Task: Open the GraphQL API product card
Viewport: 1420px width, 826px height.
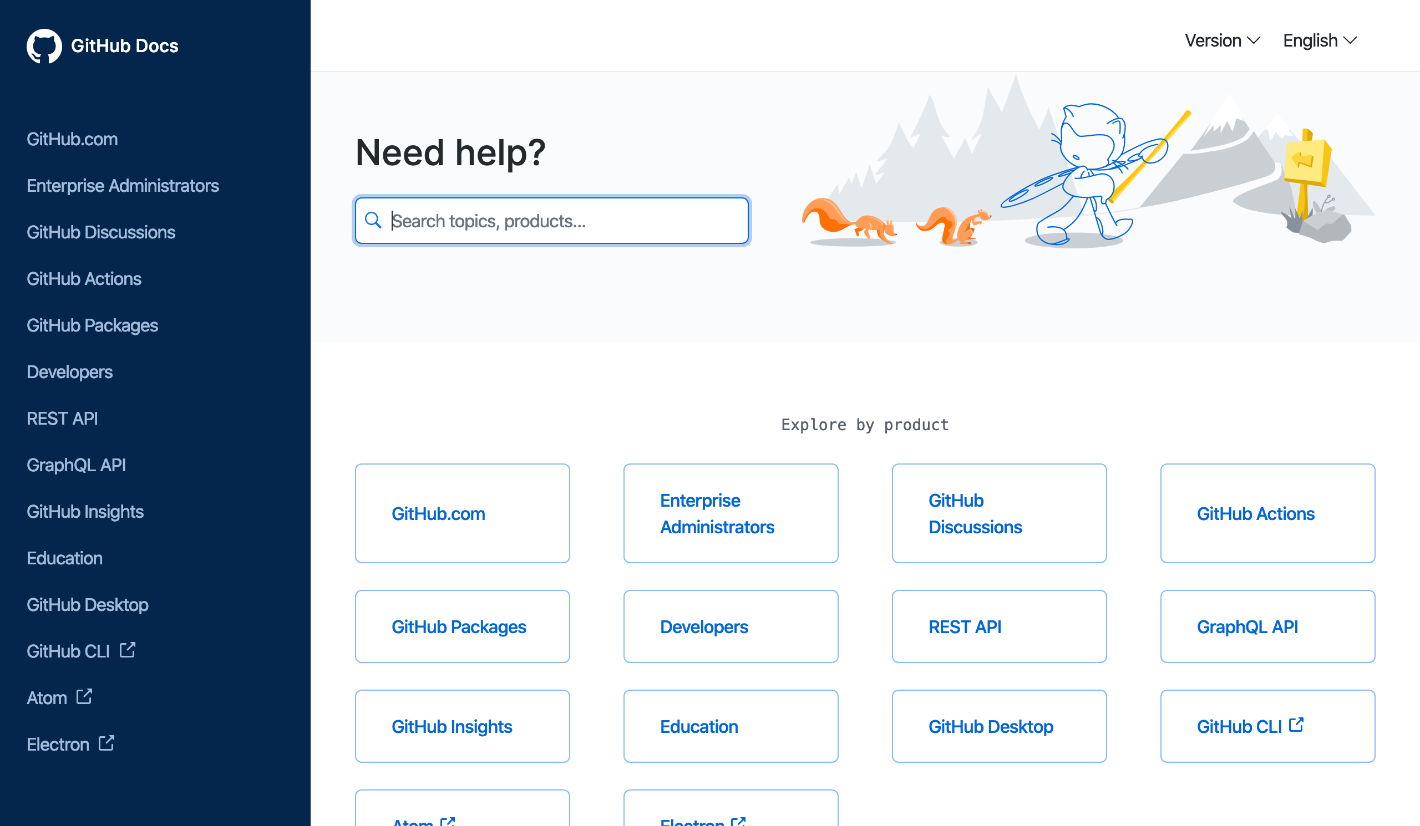Action: (1268, 626)
